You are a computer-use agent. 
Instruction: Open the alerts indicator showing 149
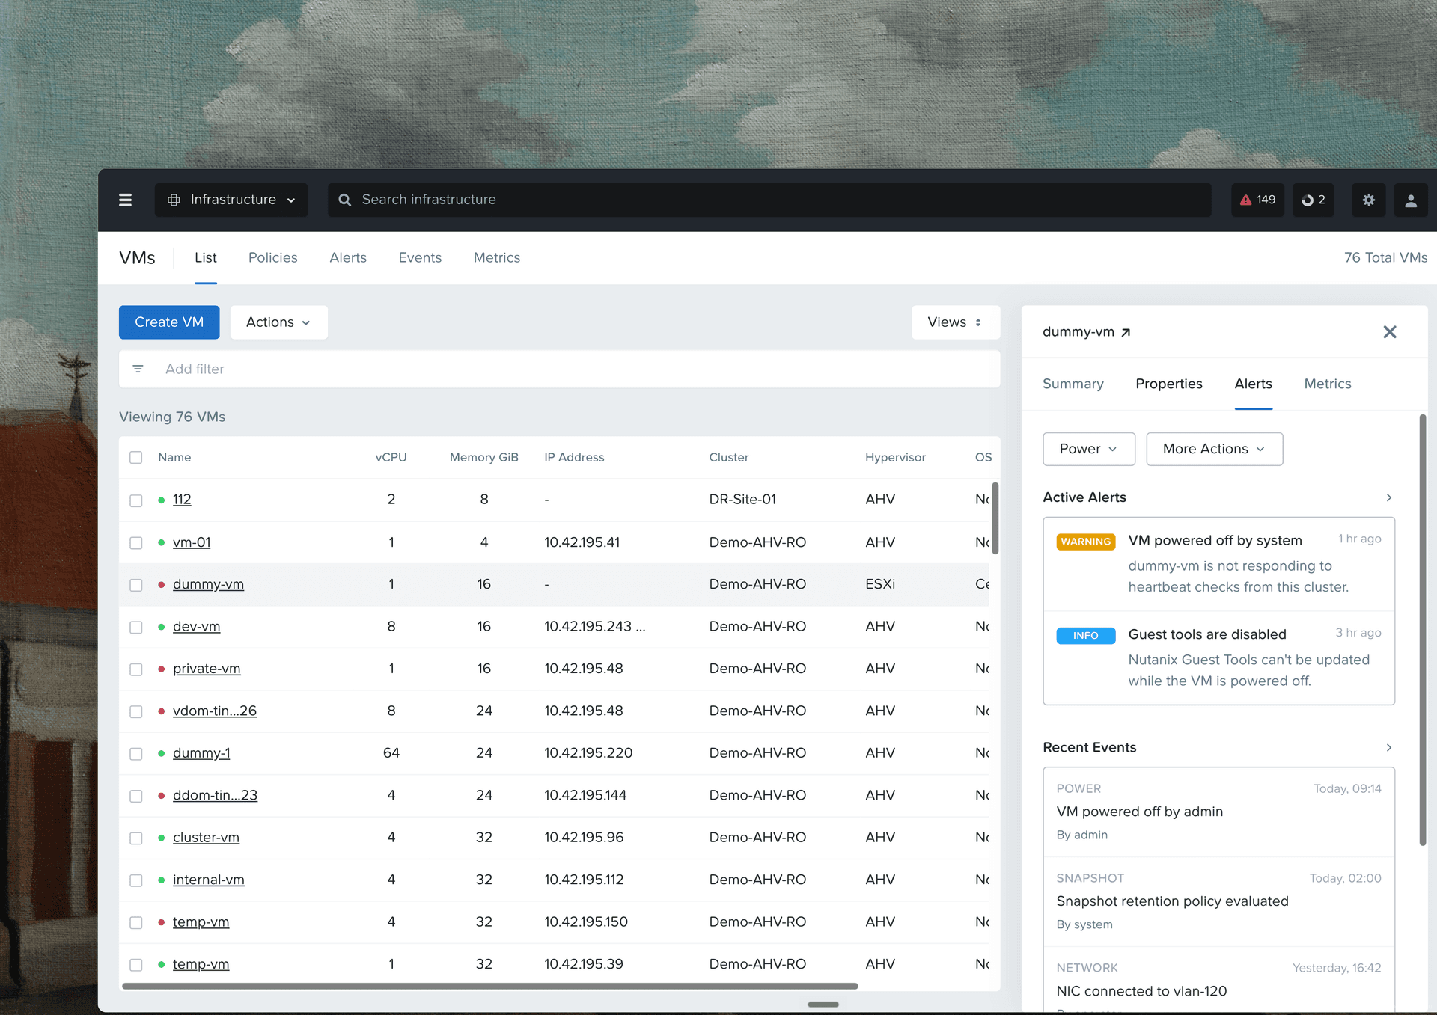(x=1258, y=200)
